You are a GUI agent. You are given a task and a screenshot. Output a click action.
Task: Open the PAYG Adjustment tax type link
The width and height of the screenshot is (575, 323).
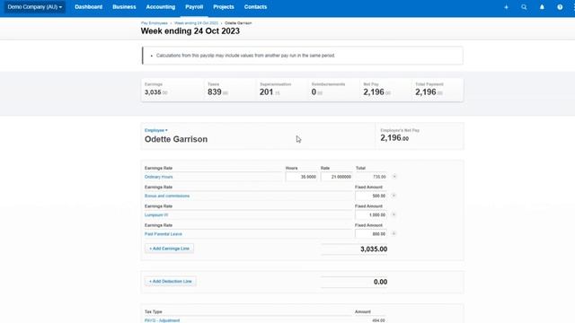pos(162,320)
